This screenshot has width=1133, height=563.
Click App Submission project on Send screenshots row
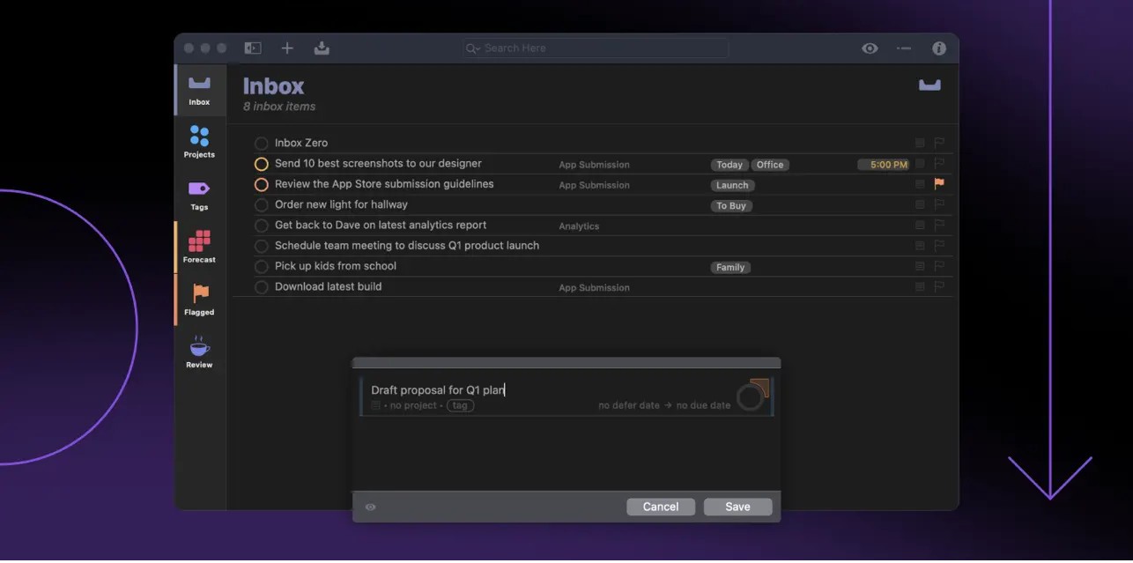(594, 165)
